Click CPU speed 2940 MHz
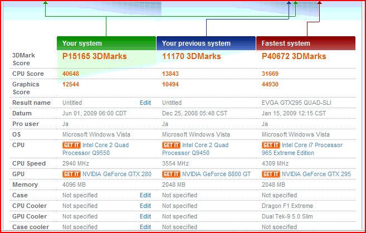This screenshot has width=366, height=233. 76,163
